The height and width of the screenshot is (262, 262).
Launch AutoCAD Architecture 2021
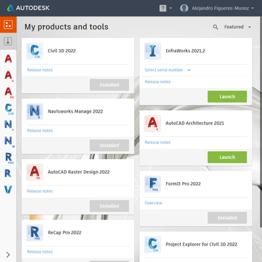tap(227, 157)
